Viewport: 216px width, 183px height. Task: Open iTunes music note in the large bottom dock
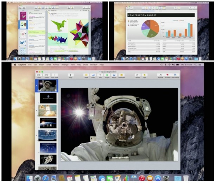click(142, 178)
